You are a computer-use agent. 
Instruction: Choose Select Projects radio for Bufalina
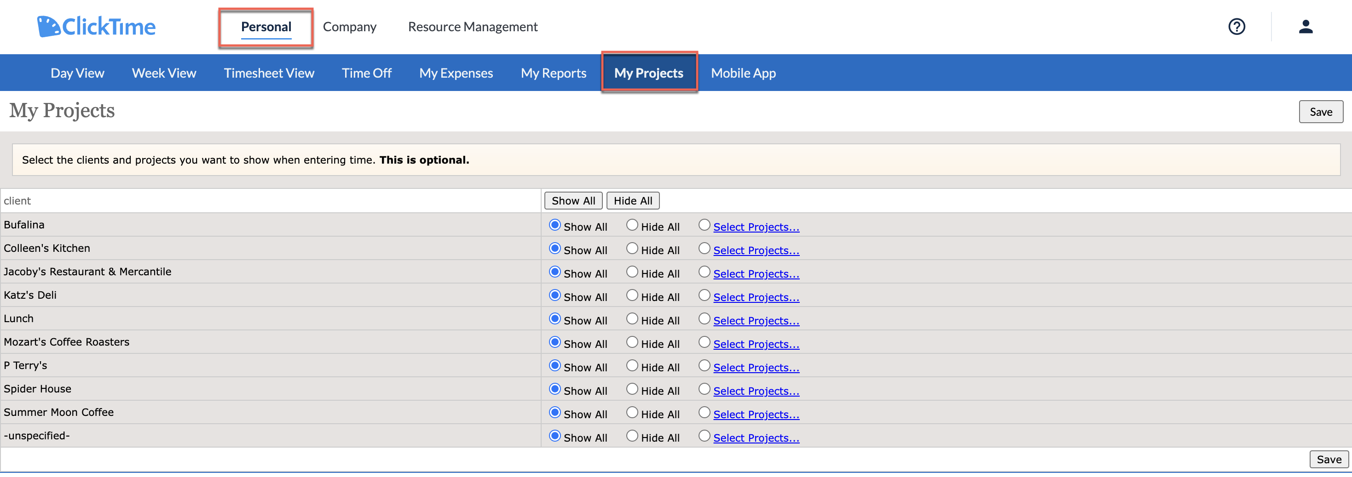pyautogui.click(x=705, y=225)
